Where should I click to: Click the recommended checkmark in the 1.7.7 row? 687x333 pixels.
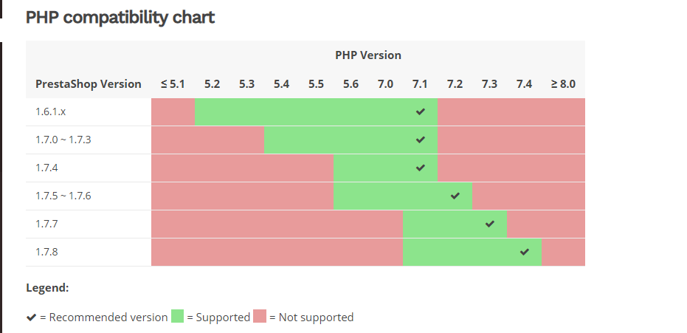coord(490,224)
